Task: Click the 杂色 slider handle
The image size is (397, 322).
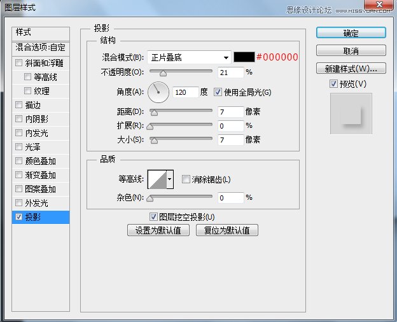Action: tap(150, 199)
